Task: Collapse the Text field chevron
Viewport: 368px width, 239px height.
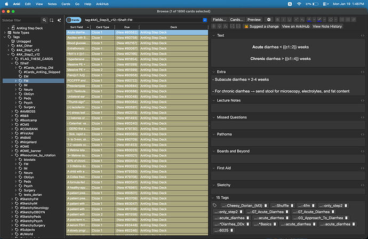Action: [213, 35]
